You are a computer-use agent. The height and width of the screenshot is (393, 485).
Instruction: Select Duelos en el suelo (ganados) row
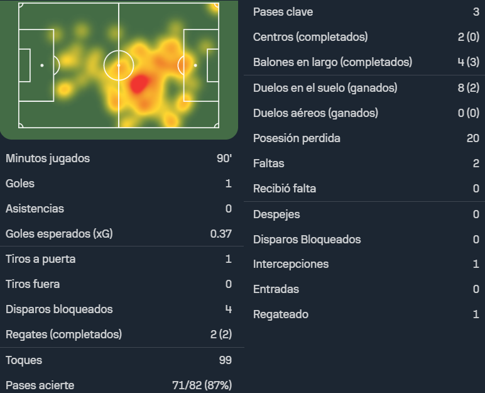(x=364, y=87)
